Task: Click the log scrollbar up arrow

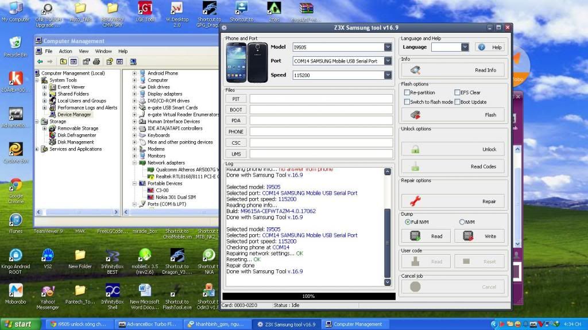Action: pyautogui.click(x=388, y=172)
